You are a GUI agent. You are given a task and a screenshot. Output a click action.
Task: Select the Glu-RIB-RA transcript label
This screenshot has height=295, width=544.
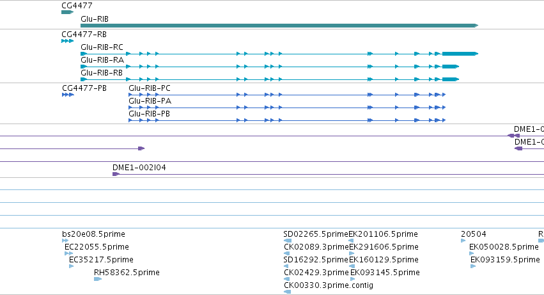point(102,60)
